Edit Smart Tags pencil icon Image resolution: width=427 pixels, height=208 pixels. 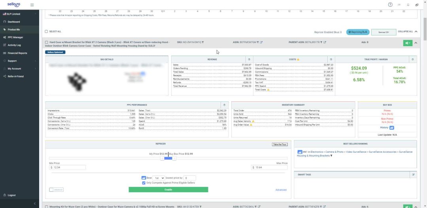point(414,174)
